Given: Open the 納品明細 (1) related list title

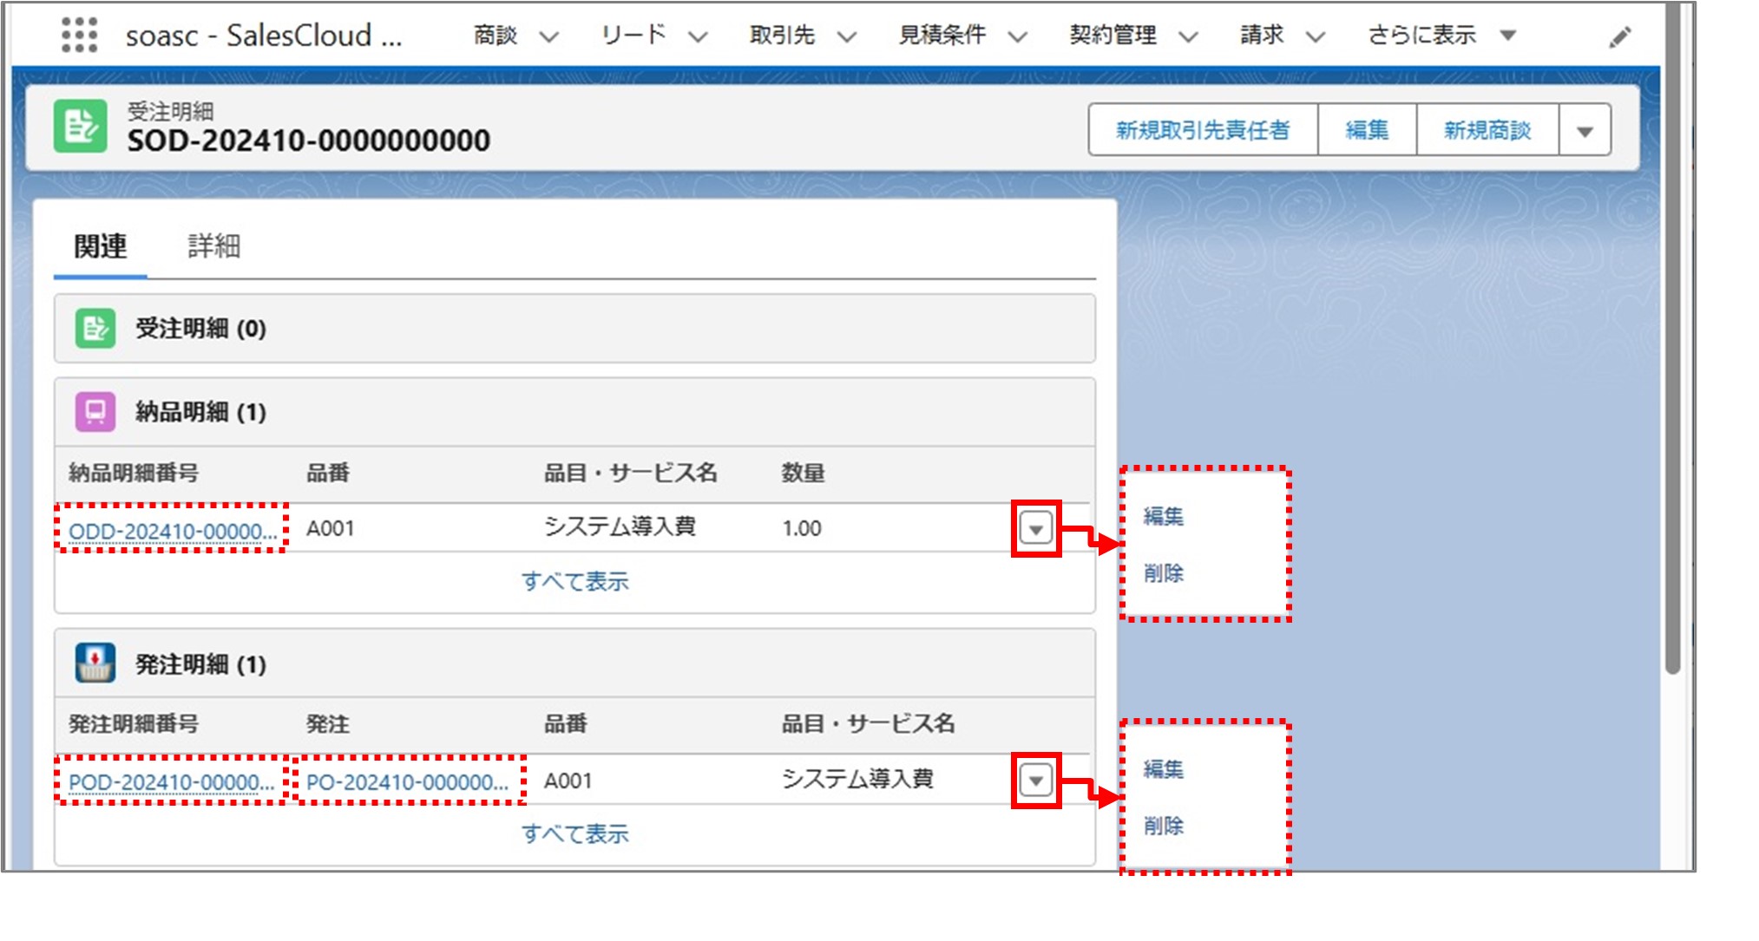Looking at the screenshot, I should 200,411.
